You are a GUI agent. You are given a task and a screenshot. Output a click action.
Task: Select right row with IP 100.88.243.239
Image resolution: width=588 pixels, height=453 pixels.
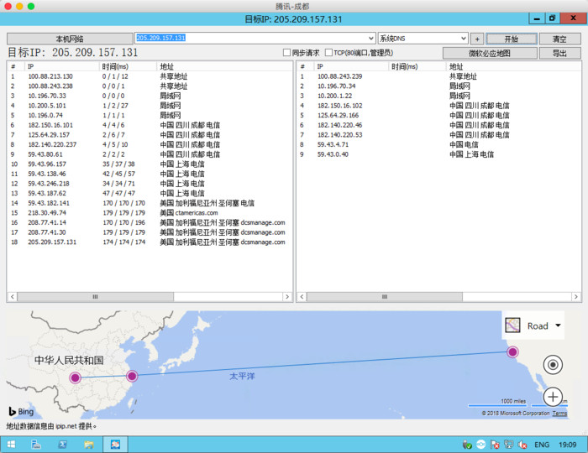pyautogui.click(x=438, y=76)
